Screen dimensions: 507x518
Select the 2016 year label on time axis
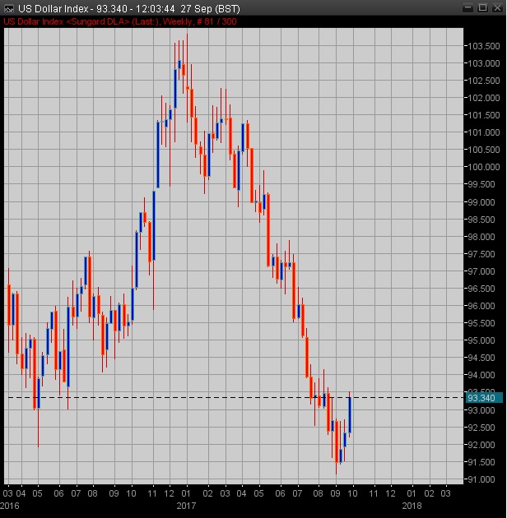coord(8,506)
